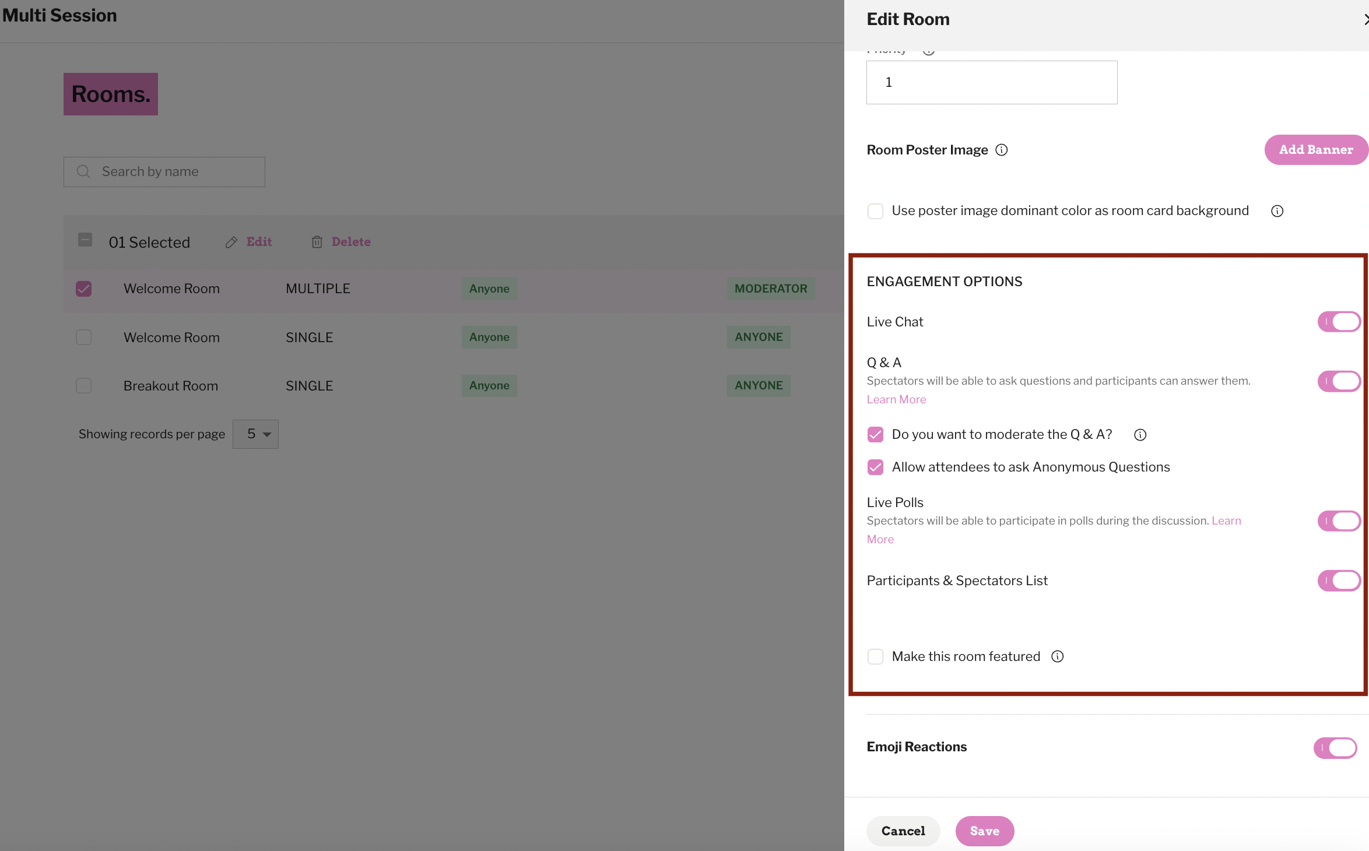Image resolution: width=1369 pixels, height=851 pixels.
Task: Click the MULTIPLE type cell
Action: (x=318, y=289)
